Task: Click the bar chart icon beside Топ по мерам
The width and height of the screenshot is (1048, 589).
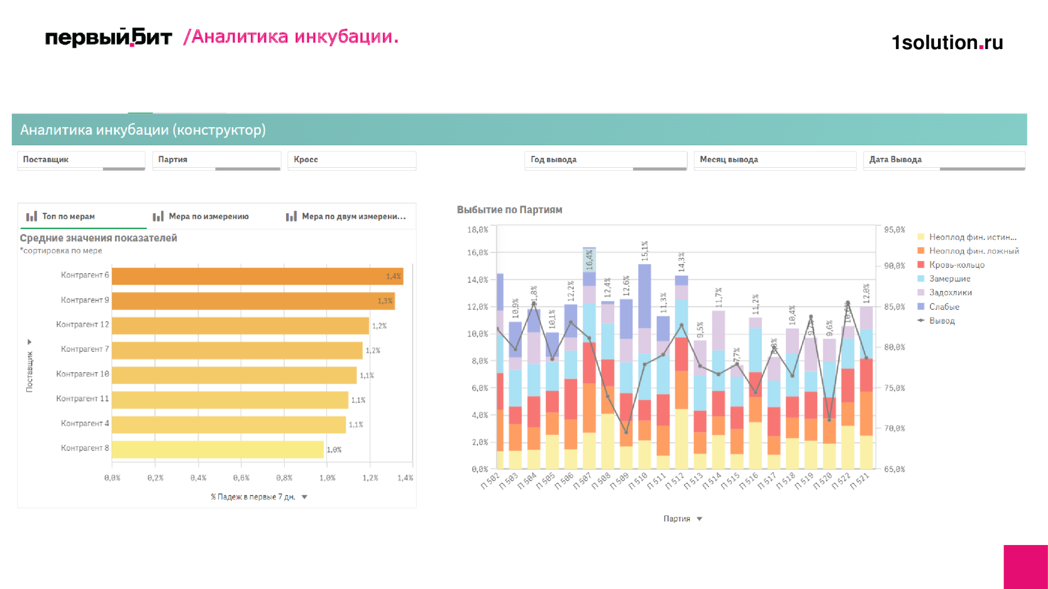Action: coord(32,216)
